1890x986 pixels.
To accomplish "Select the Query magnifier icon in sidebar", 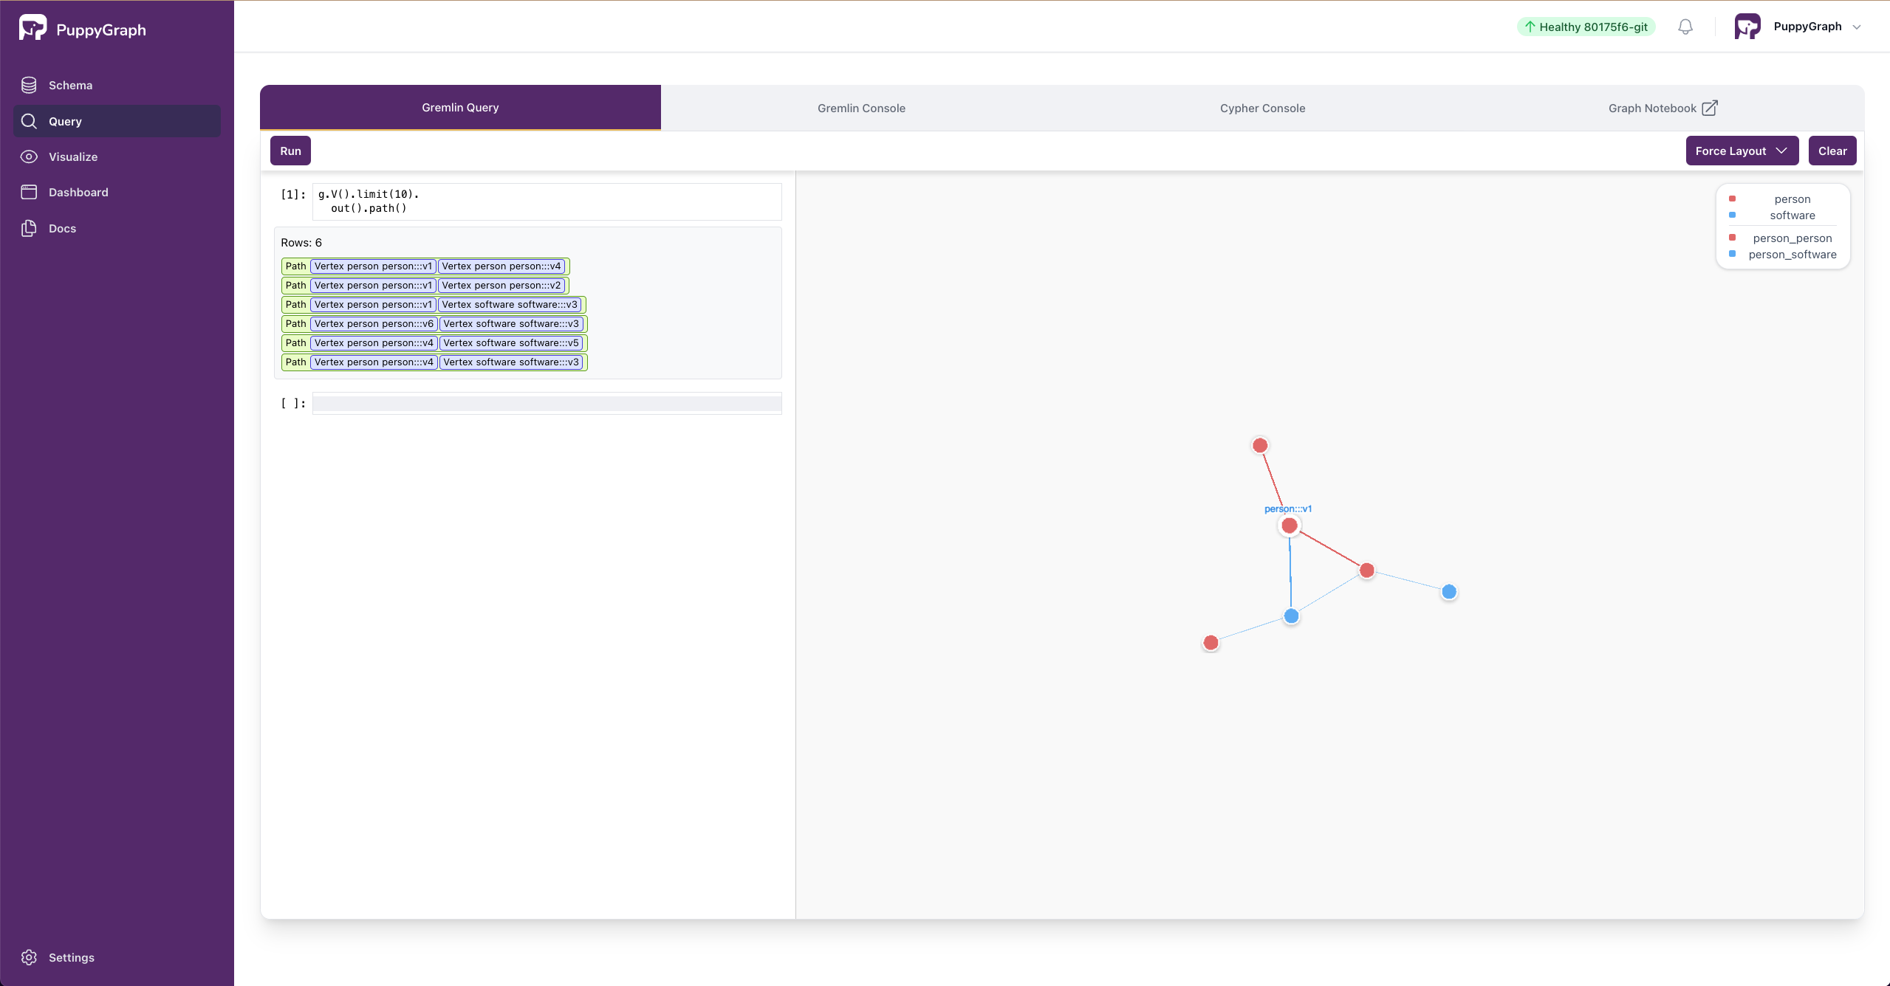I will tap(29, 121).
